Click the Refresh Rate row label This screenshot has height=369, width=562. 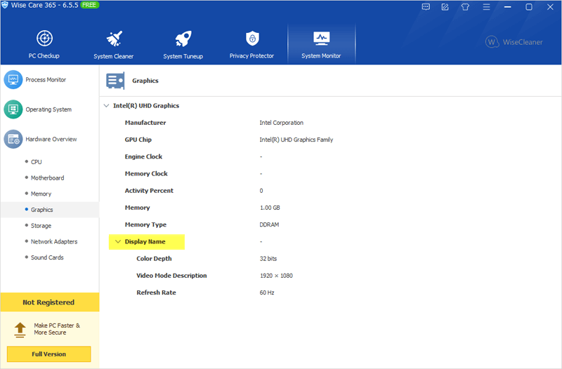(x=156, y=293)
